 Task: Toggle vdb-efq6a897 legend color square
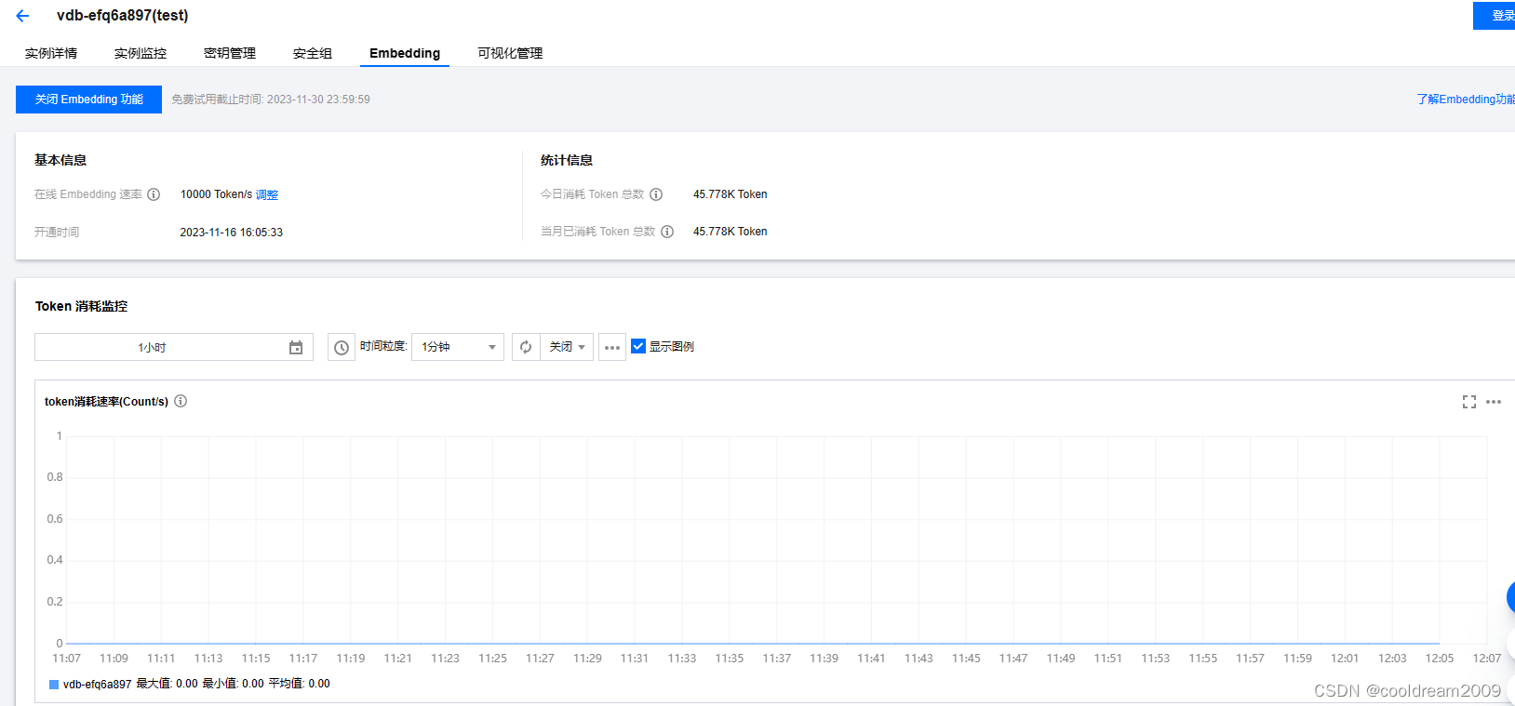pyautogui.click(x=54, y=685)
